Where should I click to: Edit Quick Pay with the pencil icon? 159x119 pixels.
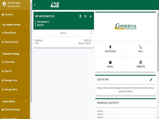[x=151, y=80]
